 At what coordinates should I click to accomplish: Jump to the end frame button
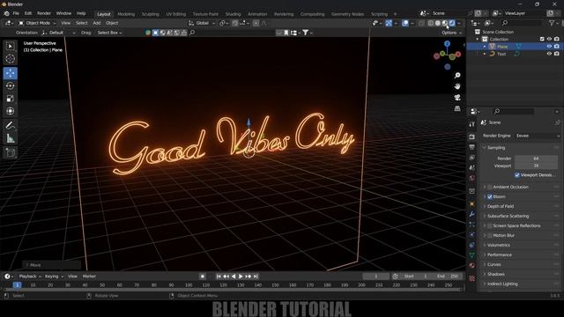256,276
